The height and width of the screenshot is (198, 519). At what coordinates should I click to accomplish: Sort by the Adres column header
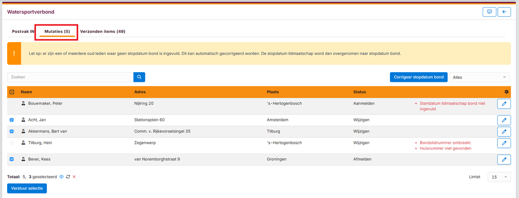[x=140, y=92]
